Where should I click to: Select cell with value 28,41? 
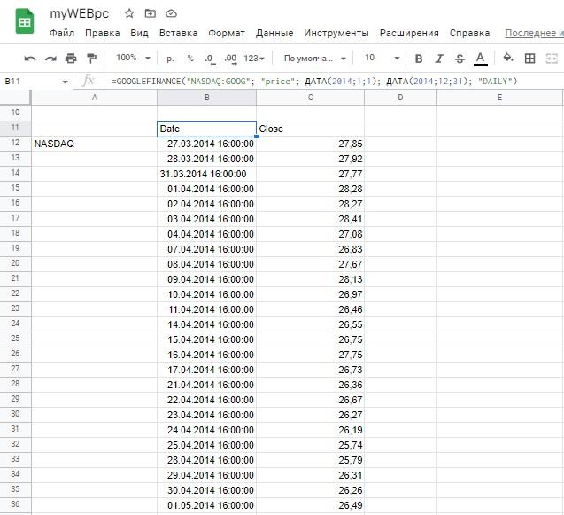point(311,219)
